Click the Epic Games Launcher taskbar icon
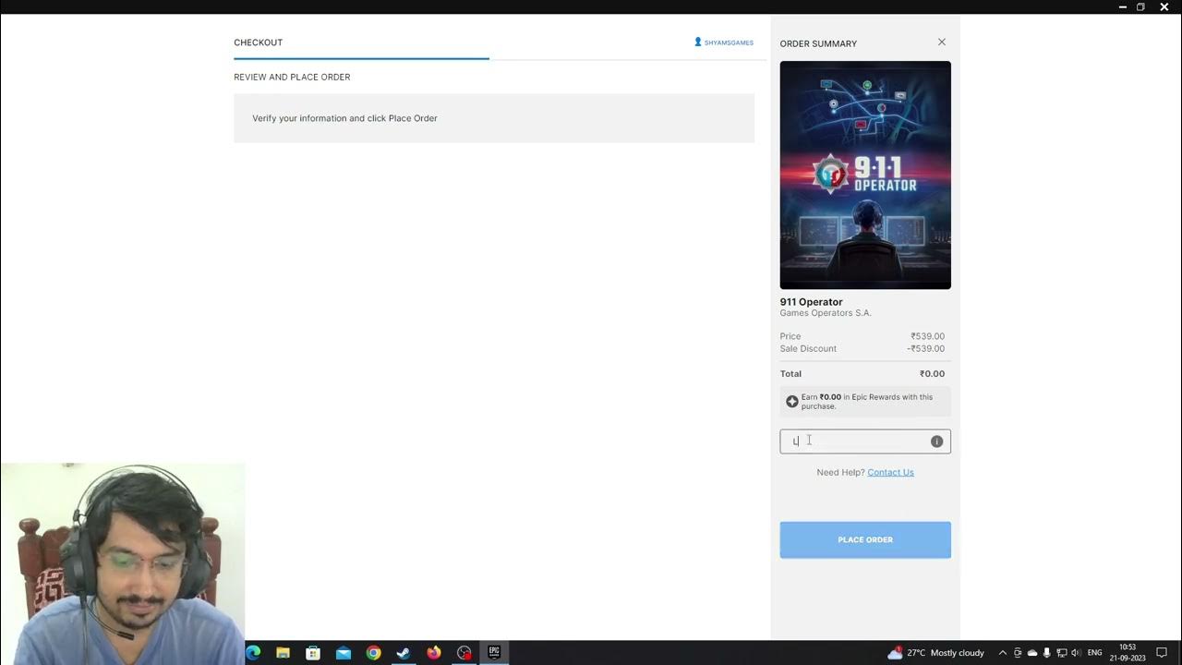Screen dimensions: 1182x665 494,652
